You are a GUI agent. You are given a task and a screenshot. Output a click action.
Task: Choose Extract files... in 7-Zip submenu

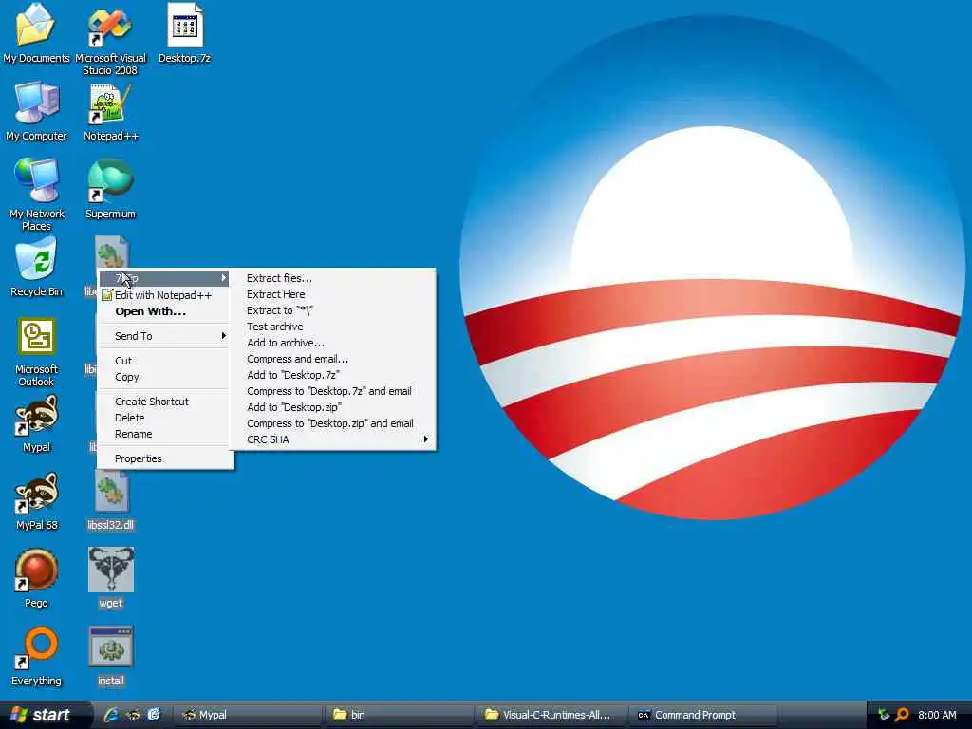pyautogui.click(x=333, y=278)
